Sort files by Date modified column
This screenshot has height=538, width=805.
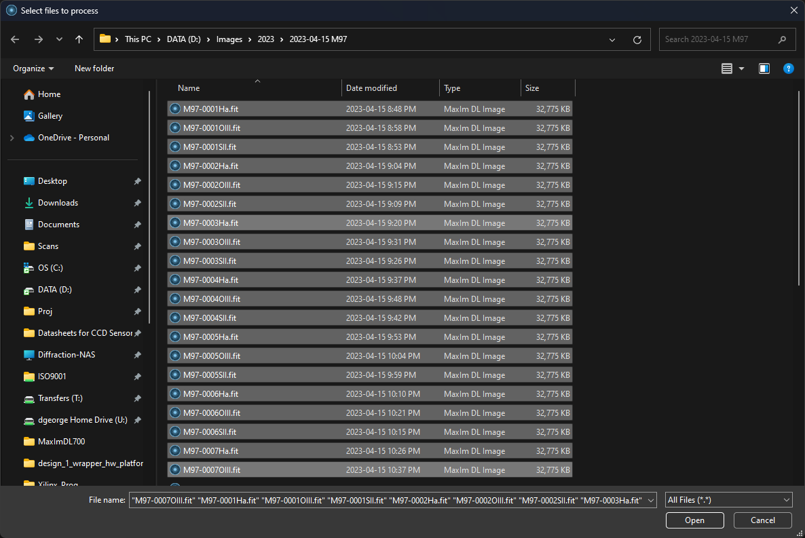(x=371, y=88)
